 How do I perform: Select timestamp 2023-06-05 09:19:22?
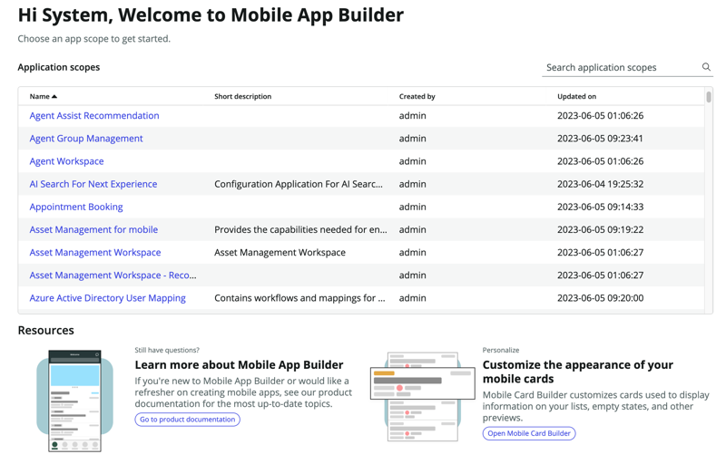coord(600,229)
